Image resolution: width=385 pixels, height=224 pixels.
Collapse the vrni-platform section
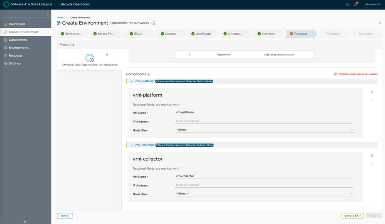point(132,81)
